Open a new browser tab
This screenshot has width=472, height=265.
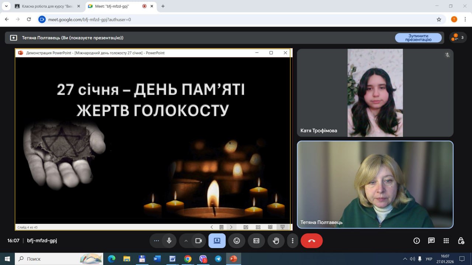click(x=163, y=6)
